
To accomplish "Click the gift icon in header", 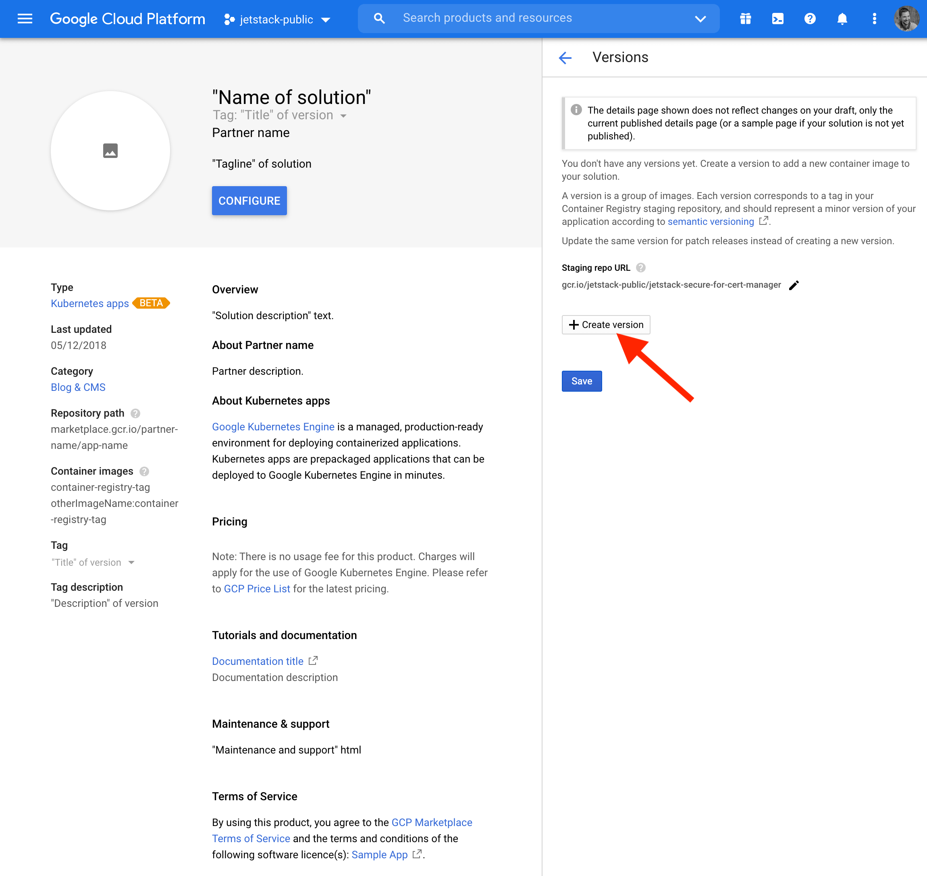I will click(745, 19).
